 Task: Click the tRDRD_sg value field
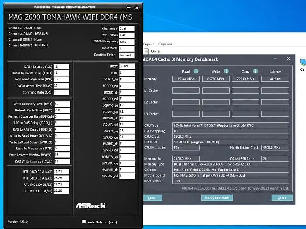pyautogui.click(x=127, y=80)
